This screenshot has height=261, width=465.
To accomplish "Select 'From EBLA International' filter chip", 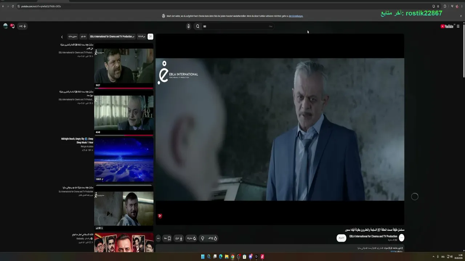I will 112,36.
